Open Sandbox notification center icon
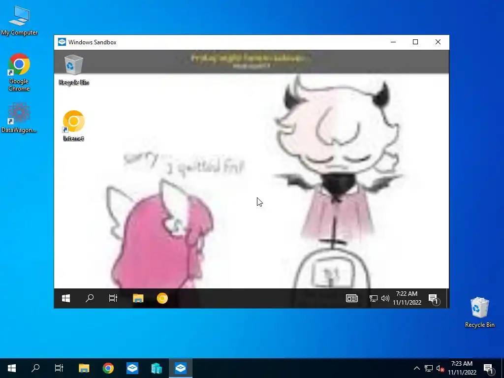 point(434,299)
